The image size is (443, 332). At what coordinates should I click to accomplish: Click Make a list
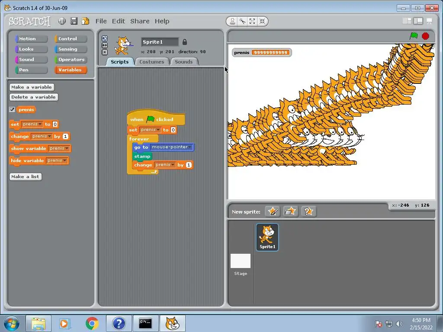tap(26, 177)
